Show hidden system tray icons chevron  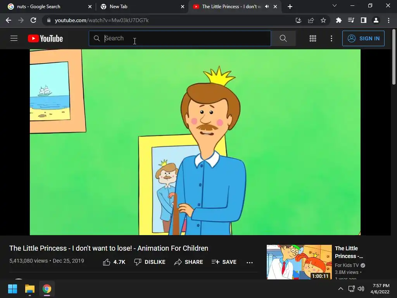click(x=341, y=289)
